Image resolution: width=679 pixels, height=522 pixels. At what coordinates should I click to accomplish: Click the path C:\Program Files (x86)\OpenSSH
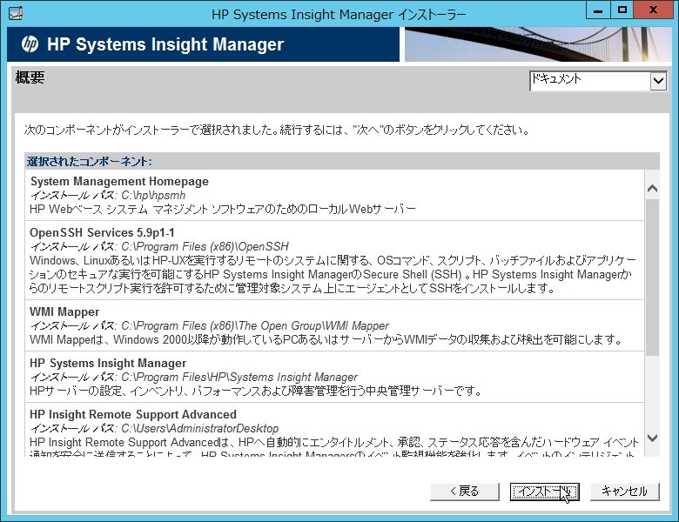[x=205, y=246]
